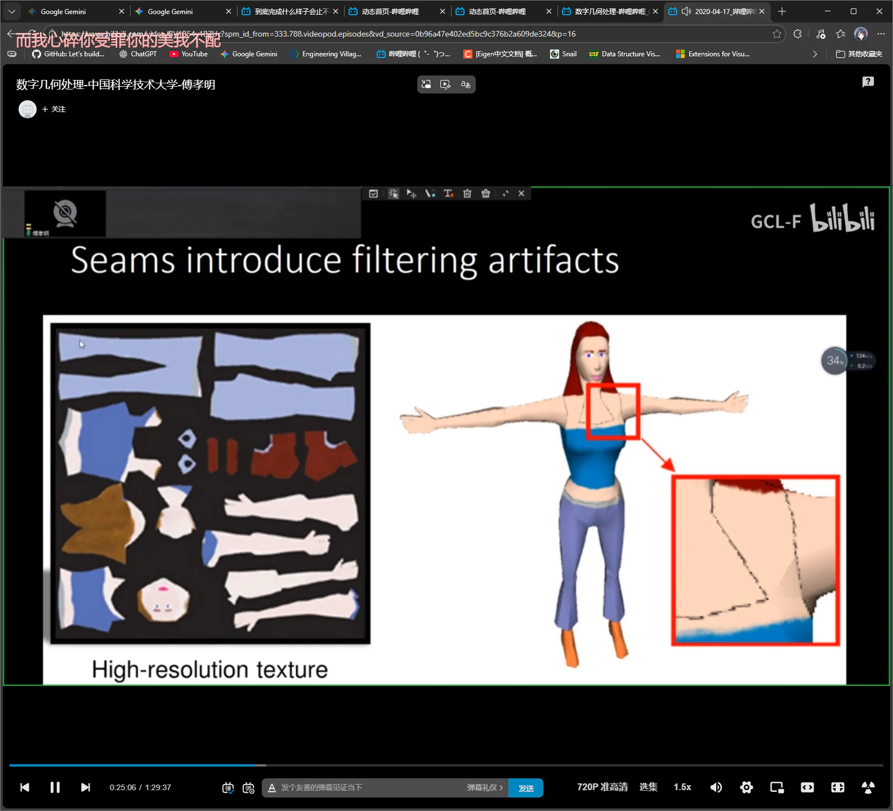Viewport: 893px width, 811px height.
Task: Click the question mark help icon
Action: (x=868, y=82)
